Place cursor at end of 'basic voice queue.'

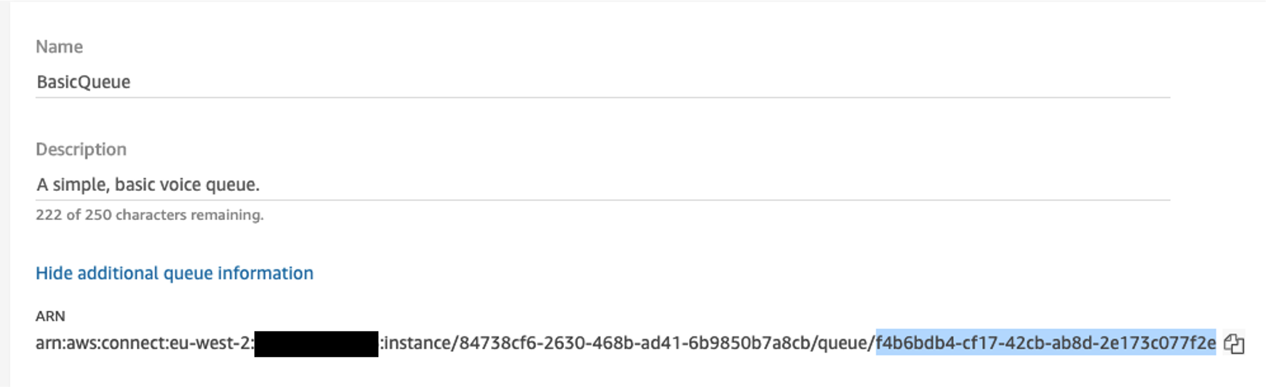click(x=261, y=185)
